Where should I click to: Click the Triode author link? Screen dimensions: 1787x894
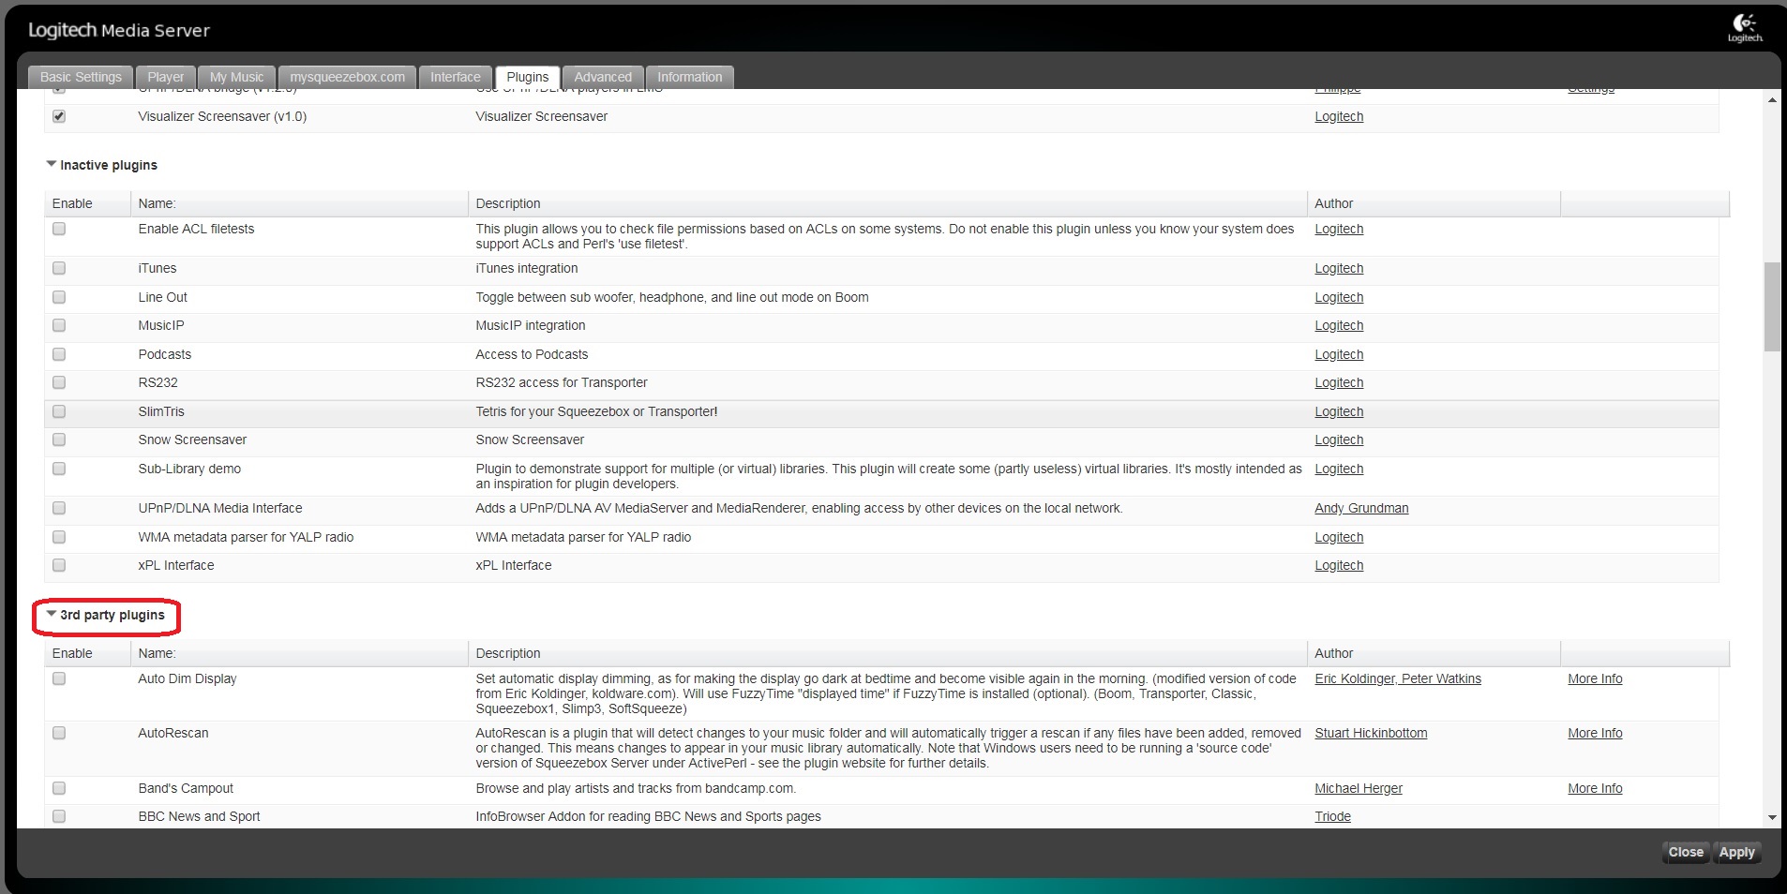1332,816
